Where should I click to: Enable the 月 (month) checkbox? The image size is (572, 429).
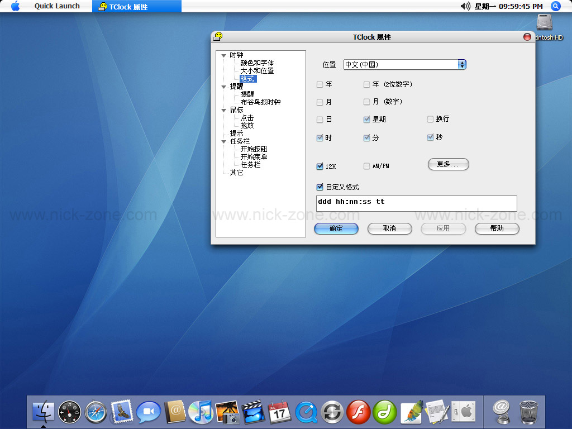click(x=320, y=102)
